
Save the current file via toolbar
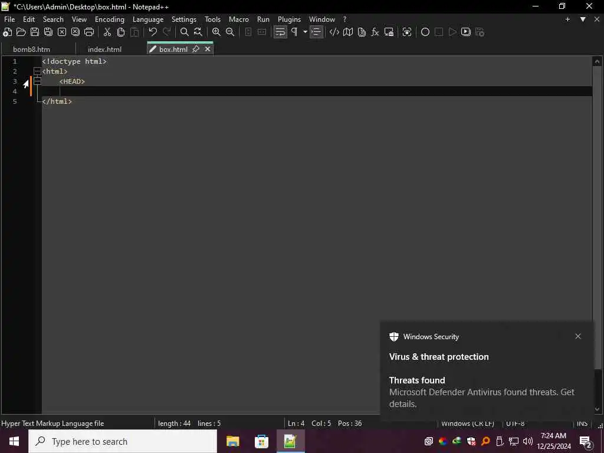35,32
